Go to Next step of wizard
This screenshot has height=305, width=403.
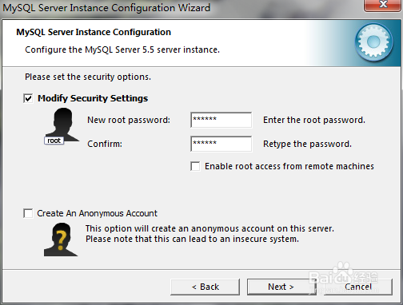pos(281,287)
